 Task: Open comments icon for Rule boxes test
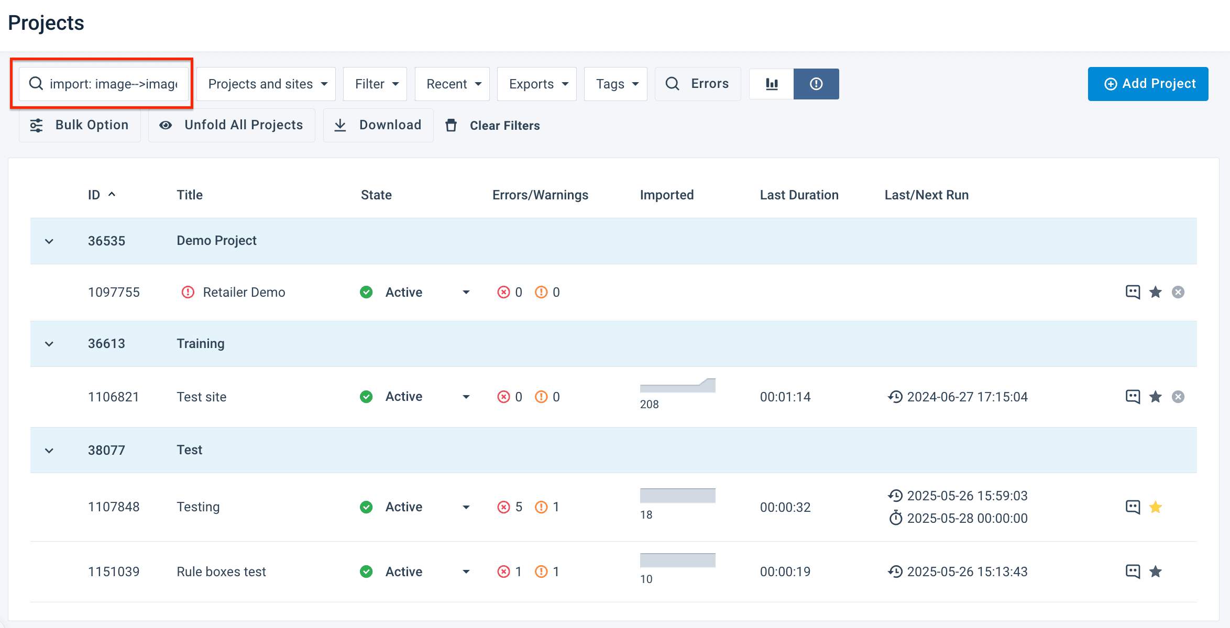pos(1133,571)
